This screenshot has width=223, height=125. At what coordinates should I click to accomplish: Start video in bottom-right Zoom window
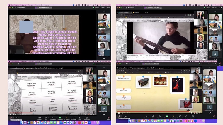pyautogui.click(x=125, y=116)
